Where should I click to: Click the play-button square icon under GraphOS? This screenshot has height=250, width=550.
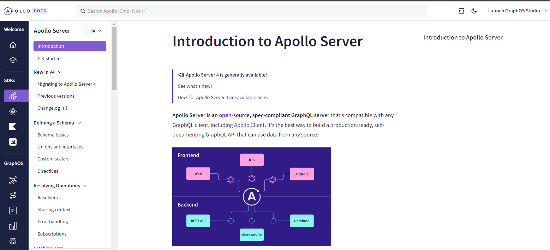[13, 211]
